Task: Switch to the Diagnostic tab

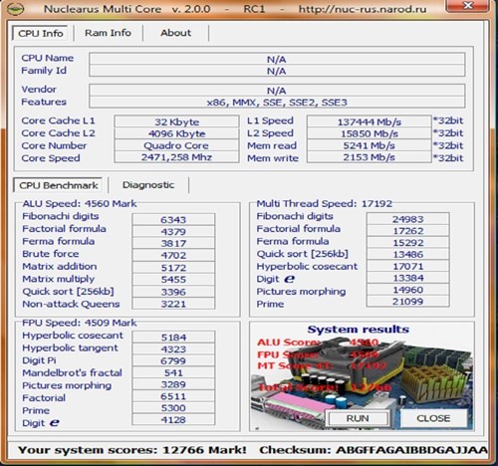Action: (148, 185)
